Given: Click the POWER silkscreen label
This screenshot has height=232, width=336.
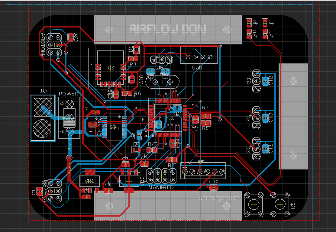Looking at the screenshot, I should [69, 94].
